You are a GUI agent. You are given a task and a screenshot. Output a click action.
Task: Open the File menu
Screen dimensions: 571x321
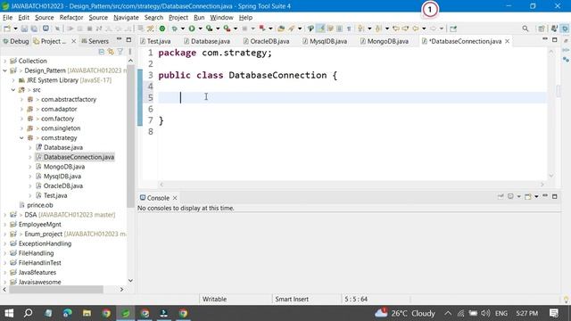coord(7,18)
